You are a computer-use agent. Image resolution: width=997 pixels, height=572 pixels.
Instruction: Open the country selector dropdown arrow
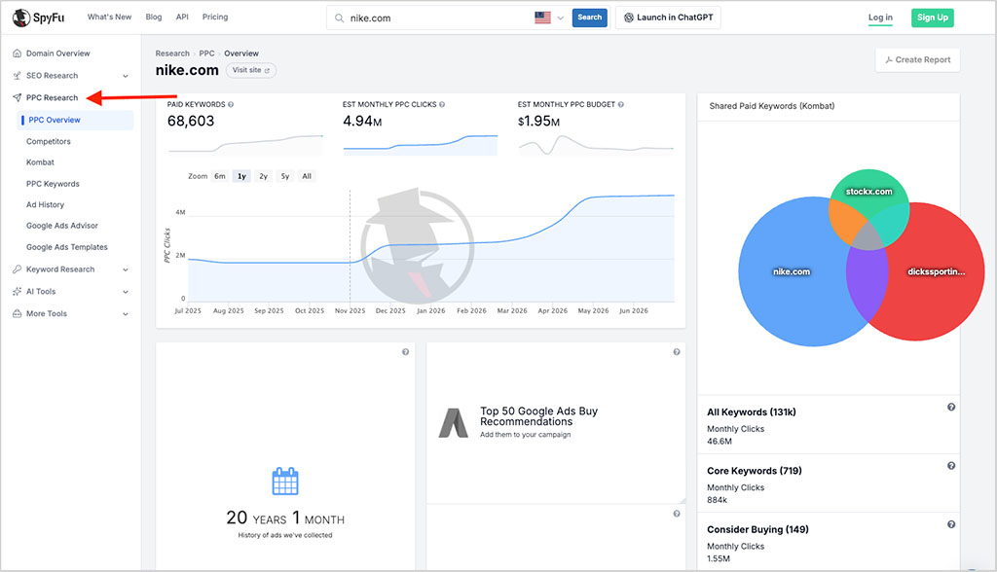(x=560, y=18)
